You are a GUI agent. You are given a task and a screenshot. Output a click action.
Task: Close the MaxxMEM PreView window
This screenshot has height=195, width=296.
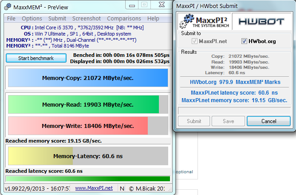click(162, 4)
